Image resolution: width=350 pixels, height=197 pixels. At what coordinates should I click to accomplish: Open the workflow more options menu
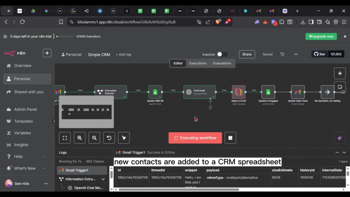point(296,54)
